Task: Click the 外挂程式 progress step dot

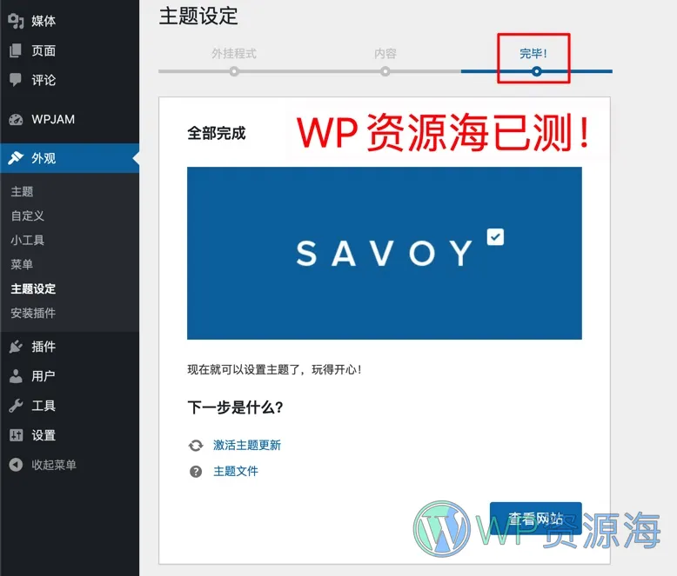Action: [x=234, y=71]
